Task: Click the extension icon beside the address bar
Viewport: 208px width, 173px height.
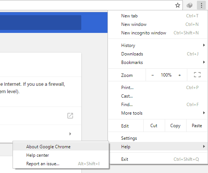Action: [190, 5]
